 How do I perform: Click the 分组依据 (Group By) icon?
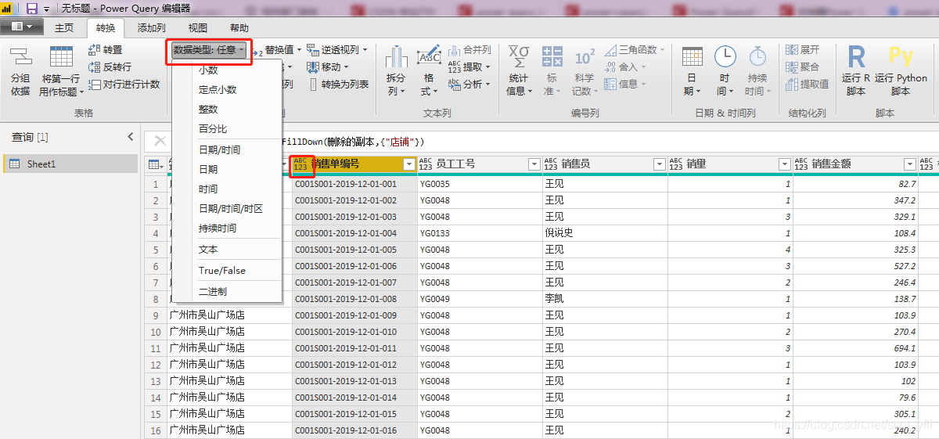point(20,56)
